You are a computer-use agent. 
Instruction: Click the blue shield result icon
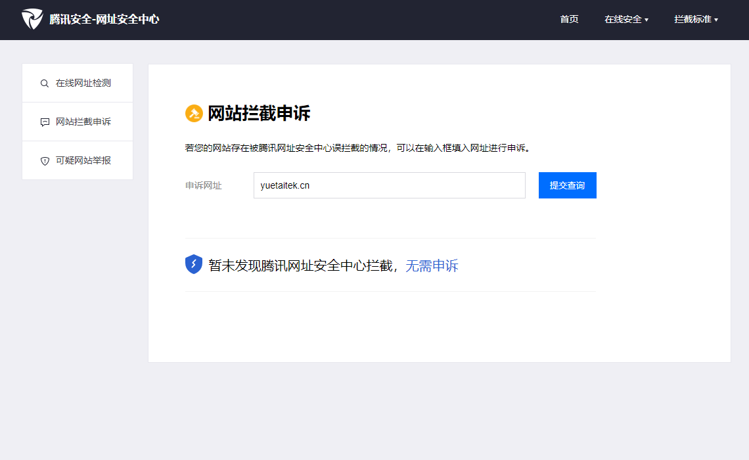click(193, 264)
